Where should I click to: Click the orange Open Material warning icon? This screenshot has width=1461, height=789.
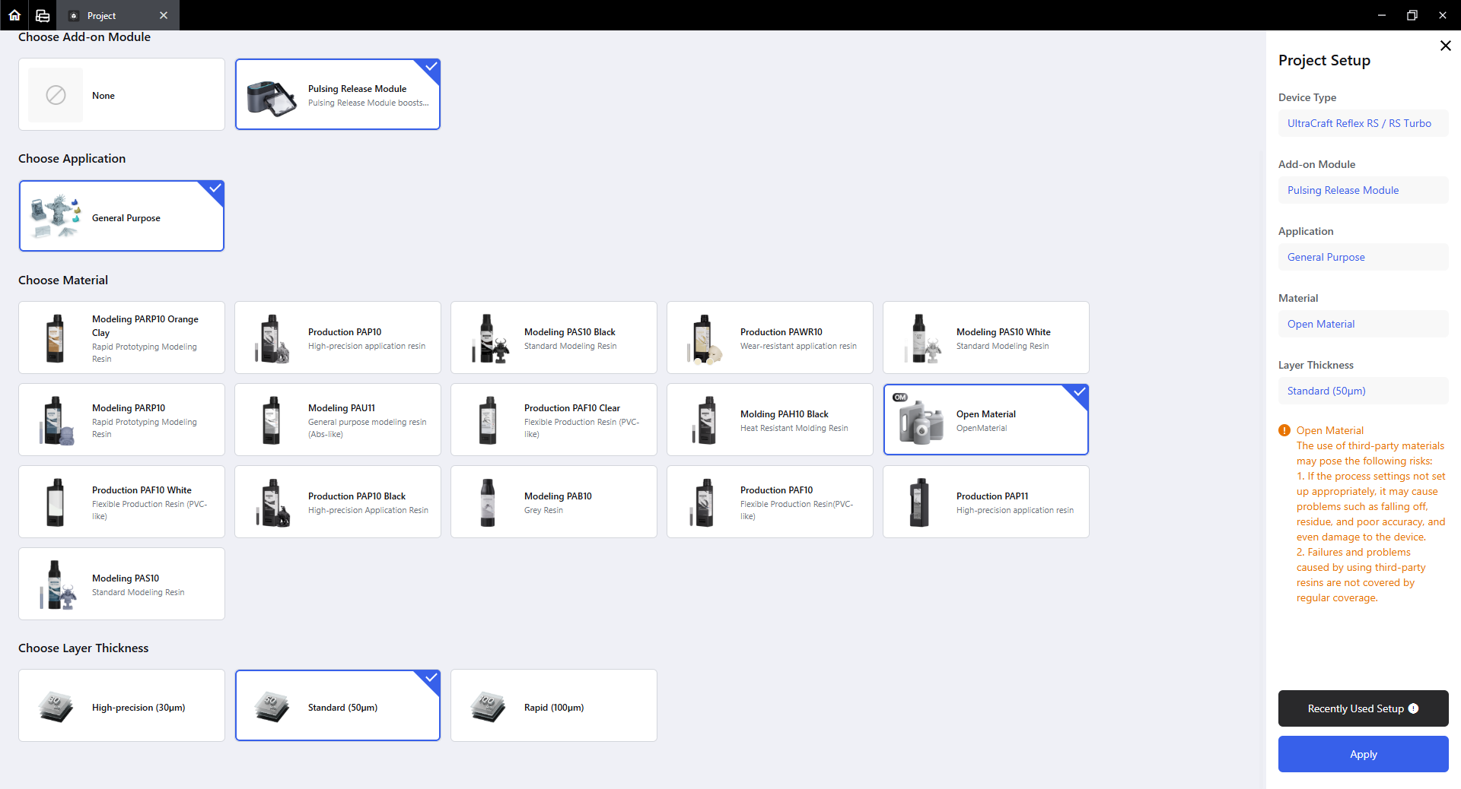(x=1284, y=430)
